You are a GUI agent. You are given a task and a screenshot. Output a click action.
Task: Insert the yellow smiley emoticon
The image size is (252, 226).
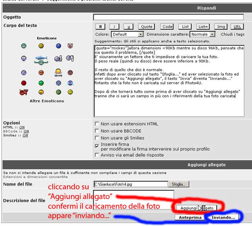click(x=41, y=46)
